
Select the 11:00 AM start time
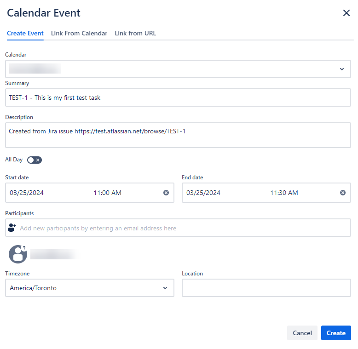[107, 193]
